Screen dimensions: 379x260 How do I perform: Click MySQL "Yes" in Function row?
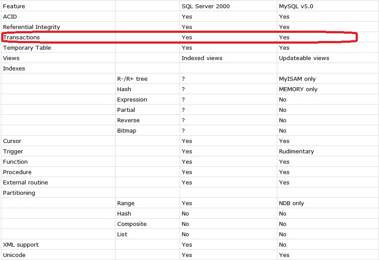coord(284,162)
